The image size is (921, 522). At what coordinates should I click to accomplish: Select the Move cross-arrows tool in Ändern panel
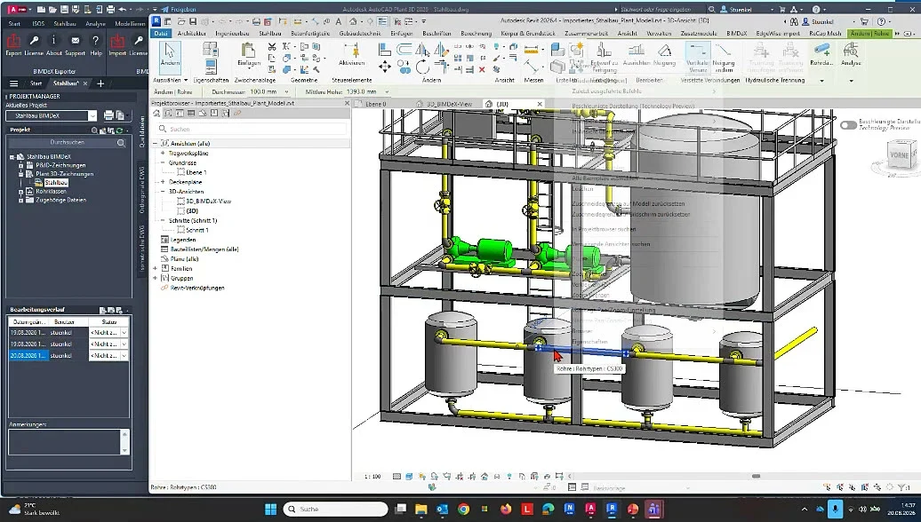coord(384,67)
